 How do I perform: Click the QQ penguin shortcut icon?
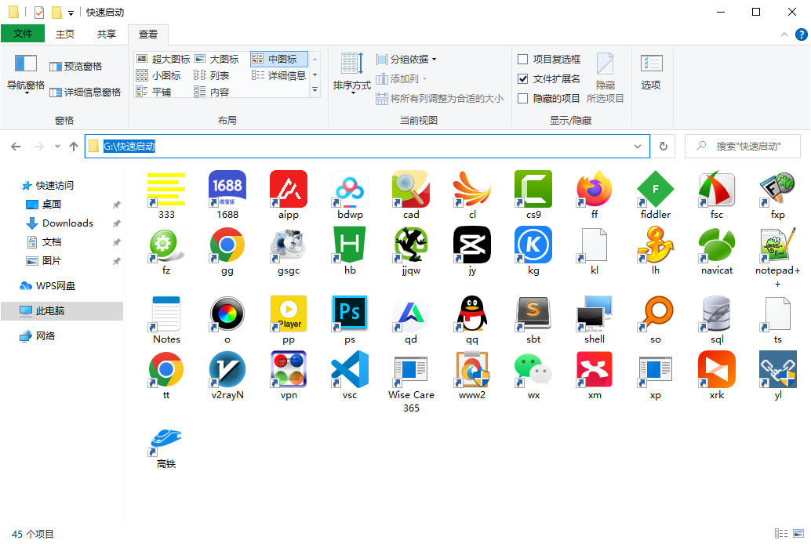click(x=472, y=315)
